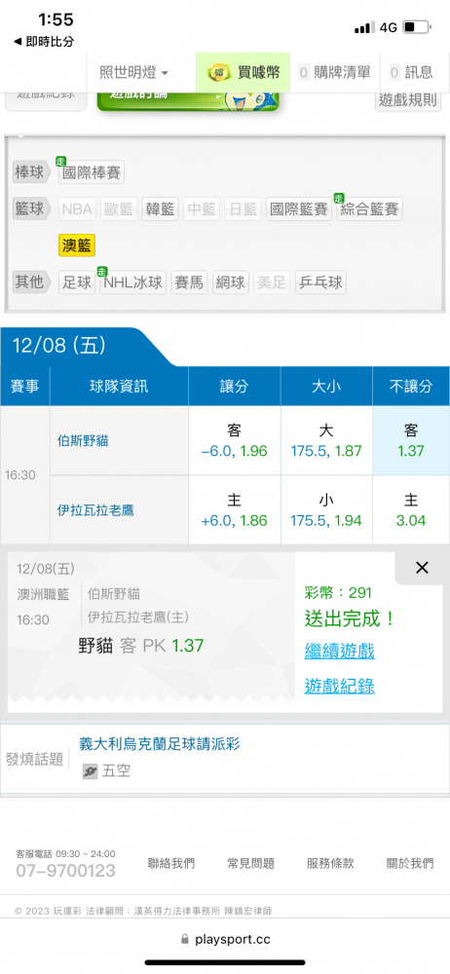Select 伯斯野貓 客 1.37 moneyline cell
450x974 pixels.
(x=411, y=441)
